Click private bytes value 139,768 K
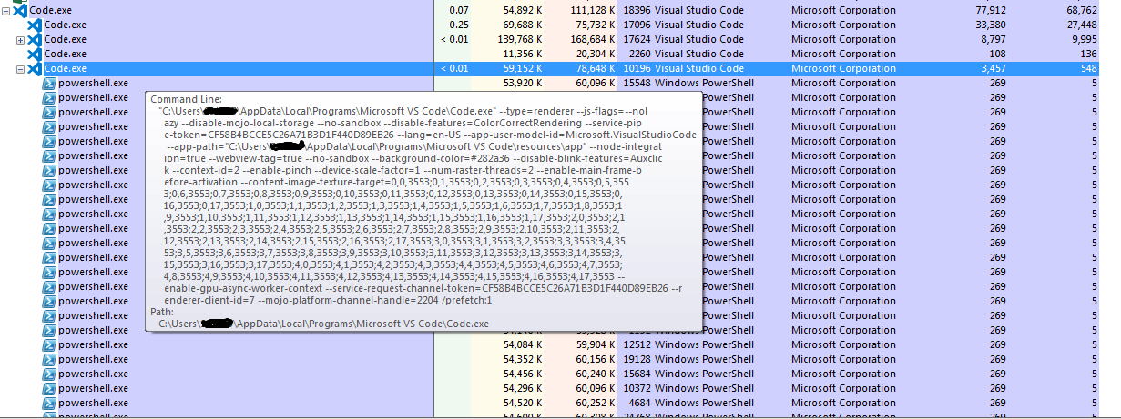 point(519,39)
